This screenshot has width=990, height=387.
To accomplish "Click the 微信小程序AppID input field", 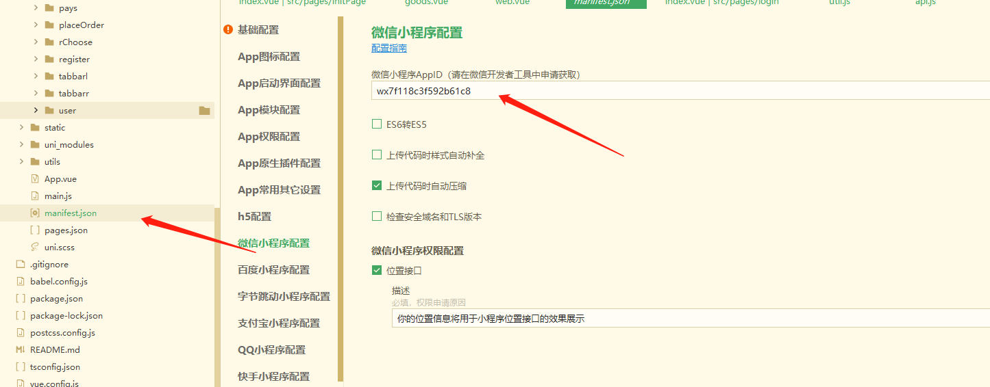I will click(680, 90).
